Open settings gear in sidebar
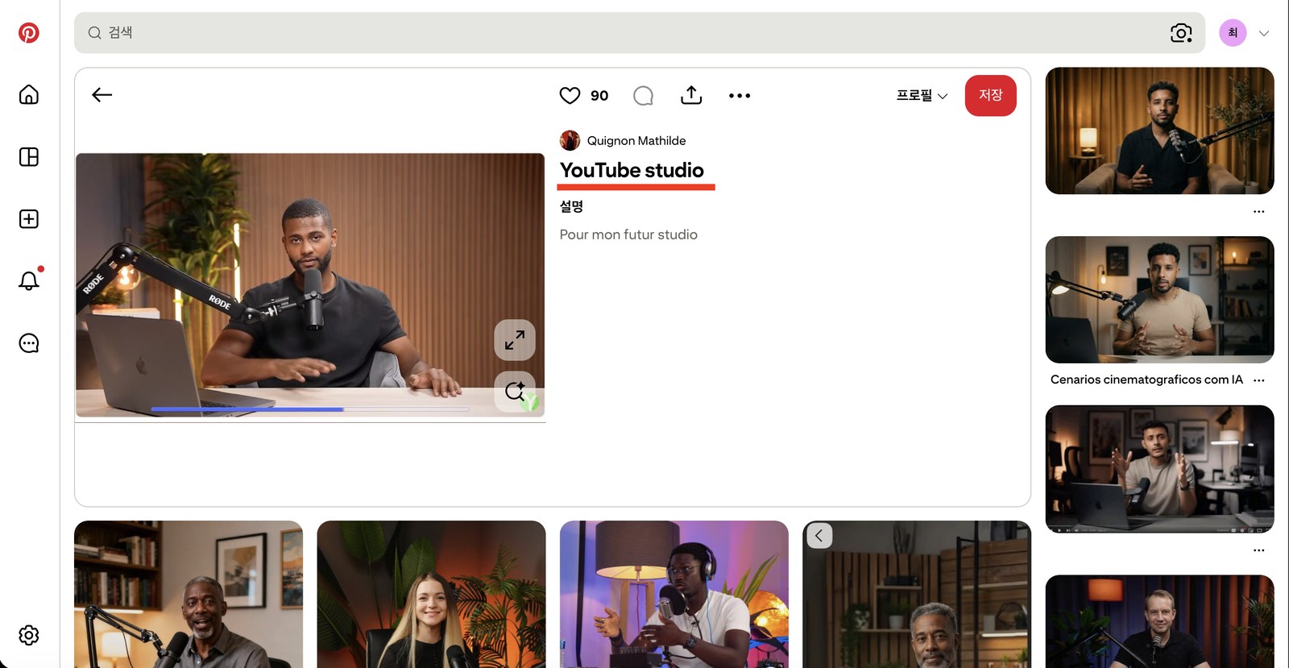1289x668 pixels. tap(29, 635)
